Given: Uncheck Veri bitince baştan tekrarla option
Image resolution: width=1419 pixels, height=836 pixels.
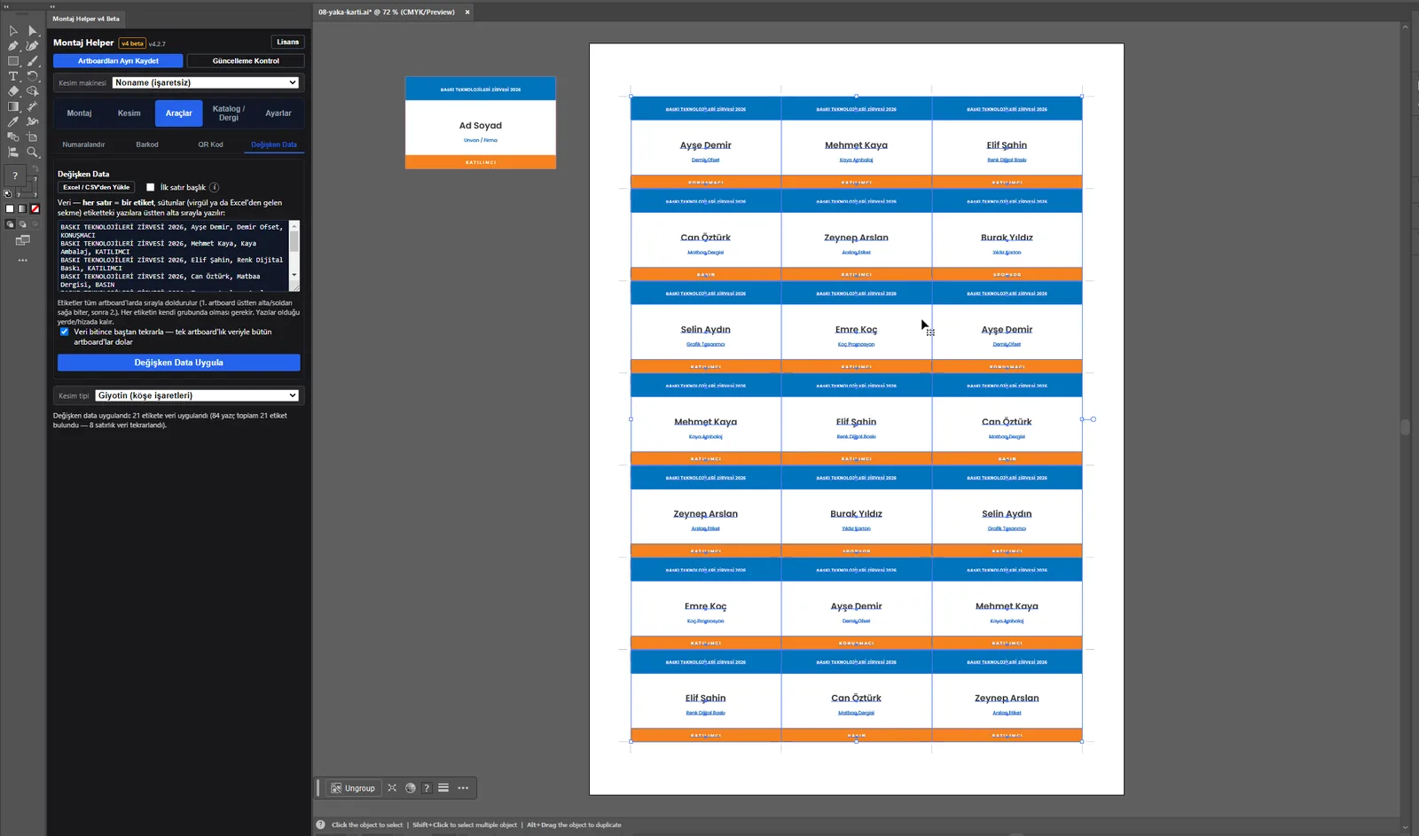Looking at the screenshot, I should (x=64, y=332).
